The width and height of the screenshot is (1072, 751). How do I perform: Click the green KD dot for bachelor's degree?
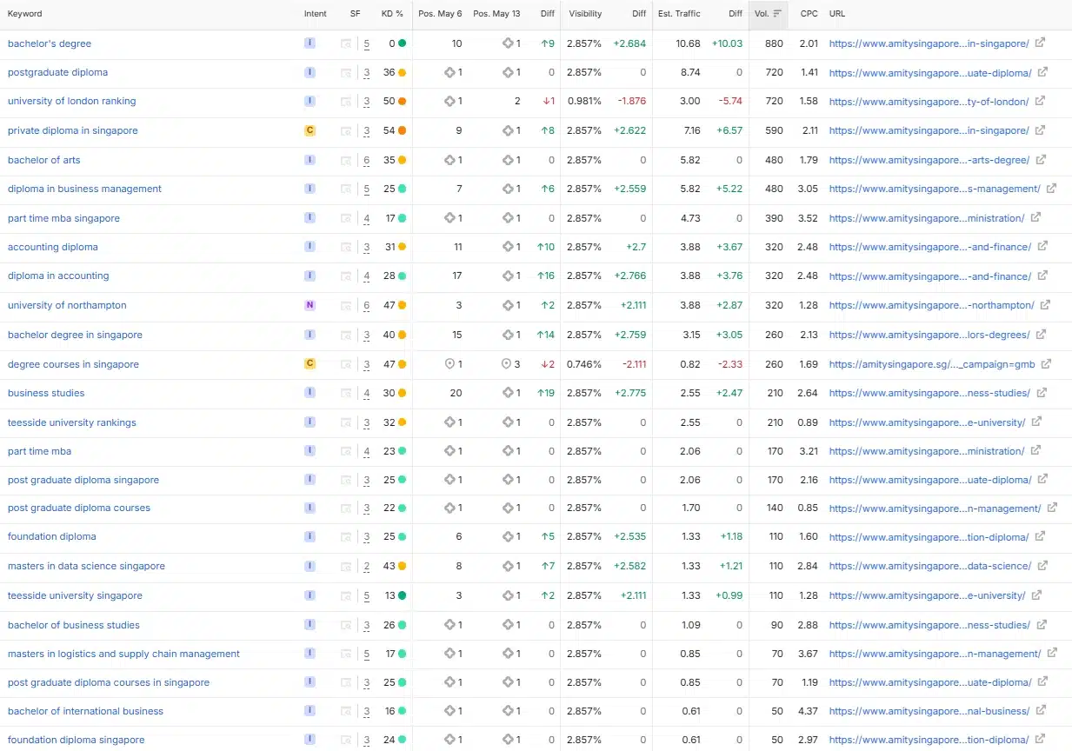pos(402,43)
